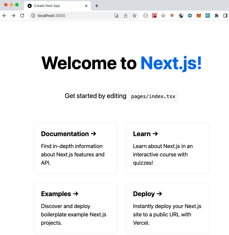
Task: Install app icon in address bar
Action: (117, 16)
